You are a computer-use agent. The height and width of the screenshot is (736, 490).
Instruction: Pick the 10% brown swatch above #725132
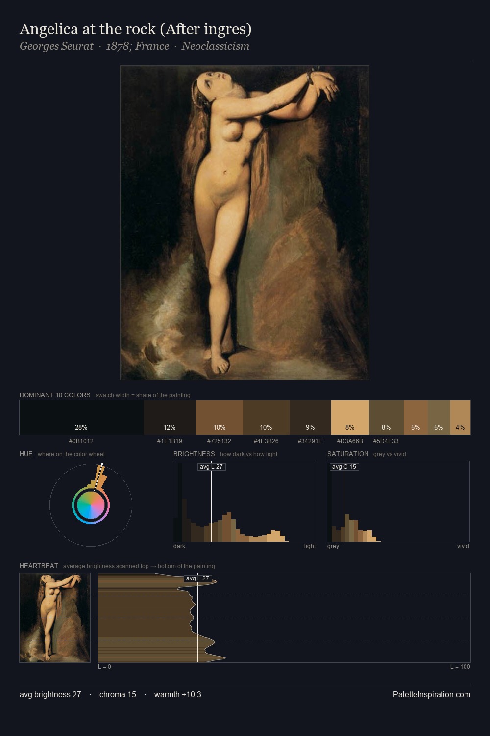[220, 418]
